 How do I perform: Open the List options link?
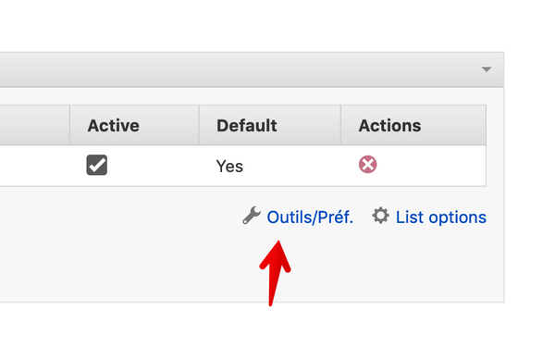point(440,217)
